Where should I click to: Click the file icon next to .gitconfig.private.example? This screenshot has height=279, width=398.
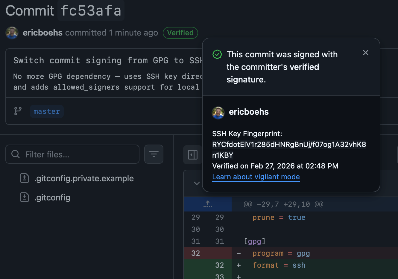pos(24,178)
